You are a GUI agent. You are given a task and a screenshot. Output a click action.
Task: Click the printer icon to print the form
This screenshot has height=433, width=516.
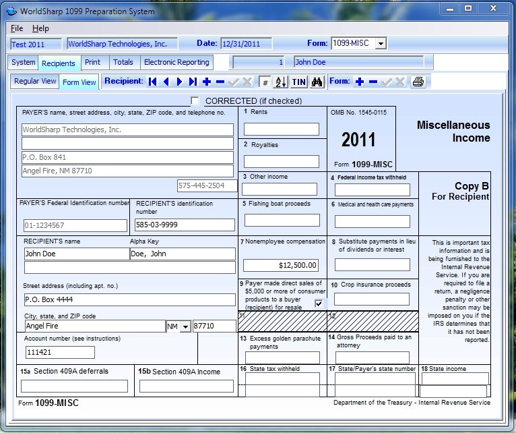pyautogui.click(x=418, y=82)
